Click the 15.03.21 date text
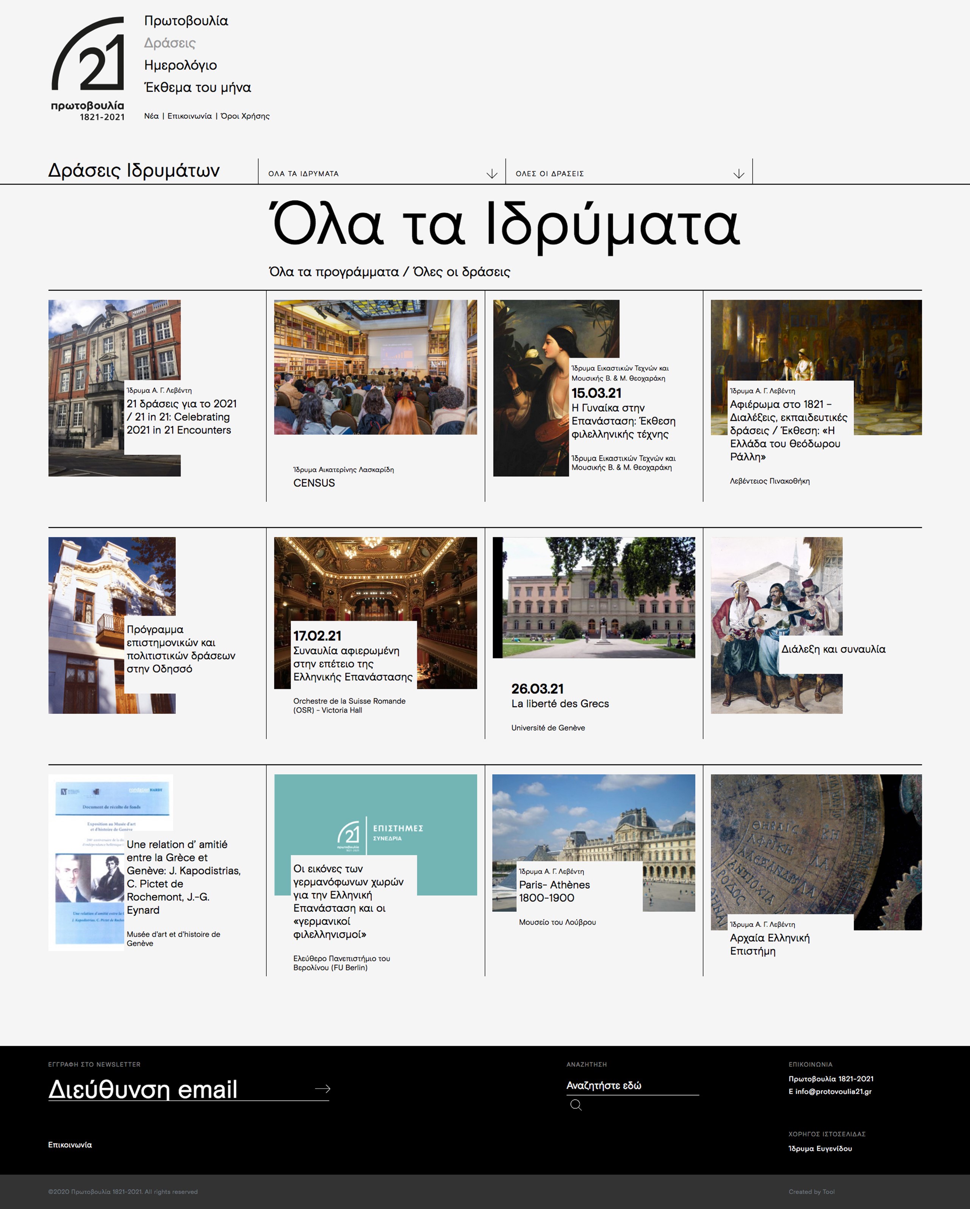This screenshot has height=1209, width=970. pos(596,393)
